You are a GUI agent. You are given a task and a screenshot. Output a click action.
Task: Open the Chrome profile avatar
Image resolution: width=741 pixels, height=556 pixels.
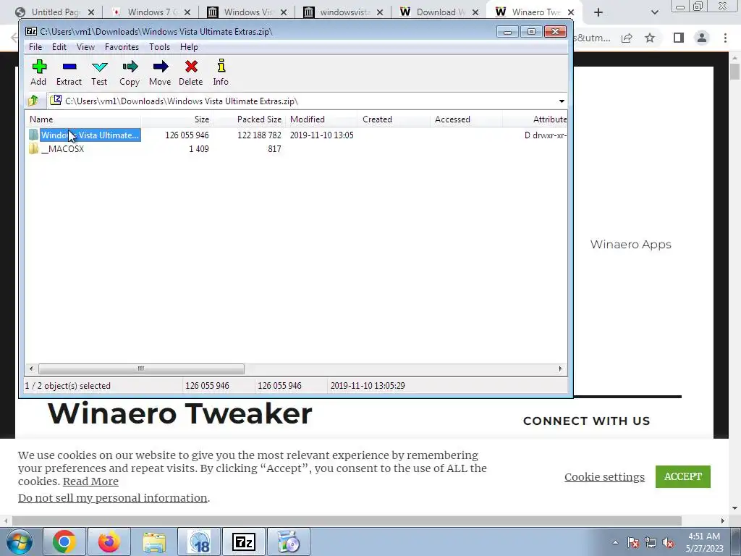[x=702, y=38]
